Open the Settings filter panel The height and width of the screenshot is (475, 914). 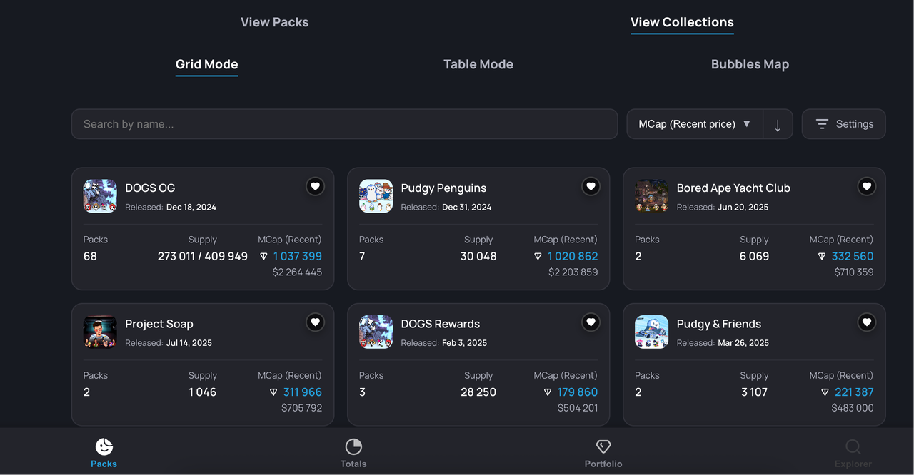click(x=843, y=124)
